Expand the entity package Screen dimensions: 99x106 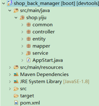[22, 39]
